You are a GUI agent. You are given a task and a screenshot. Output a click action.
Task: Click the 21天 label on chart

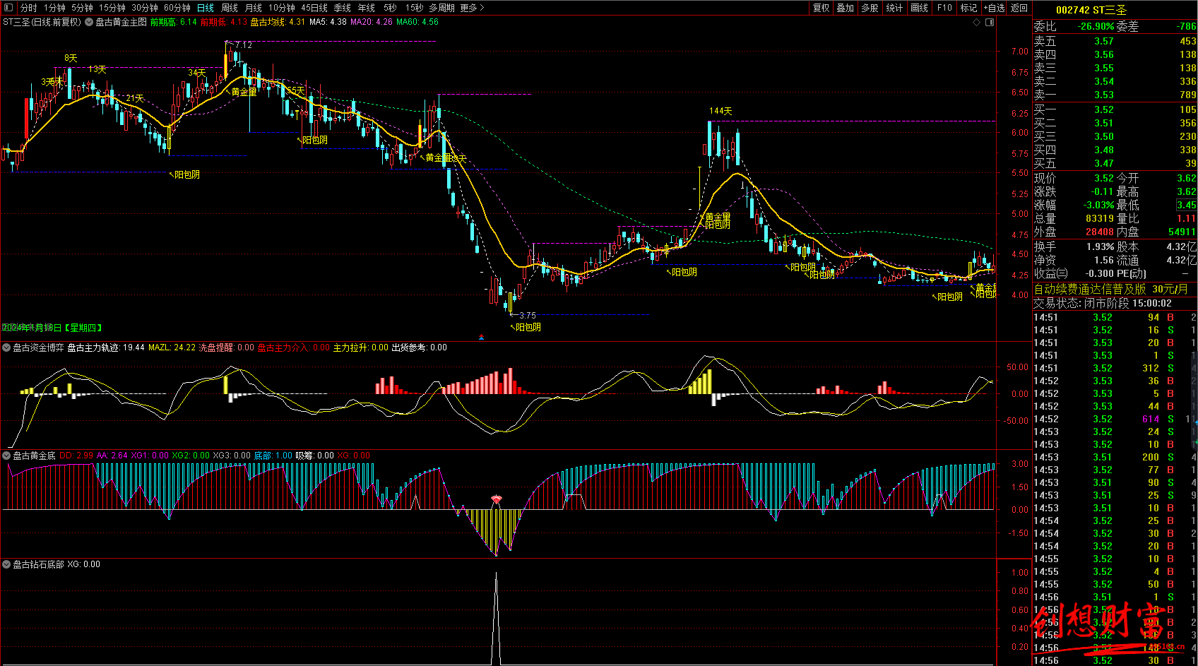click(135, 98)
